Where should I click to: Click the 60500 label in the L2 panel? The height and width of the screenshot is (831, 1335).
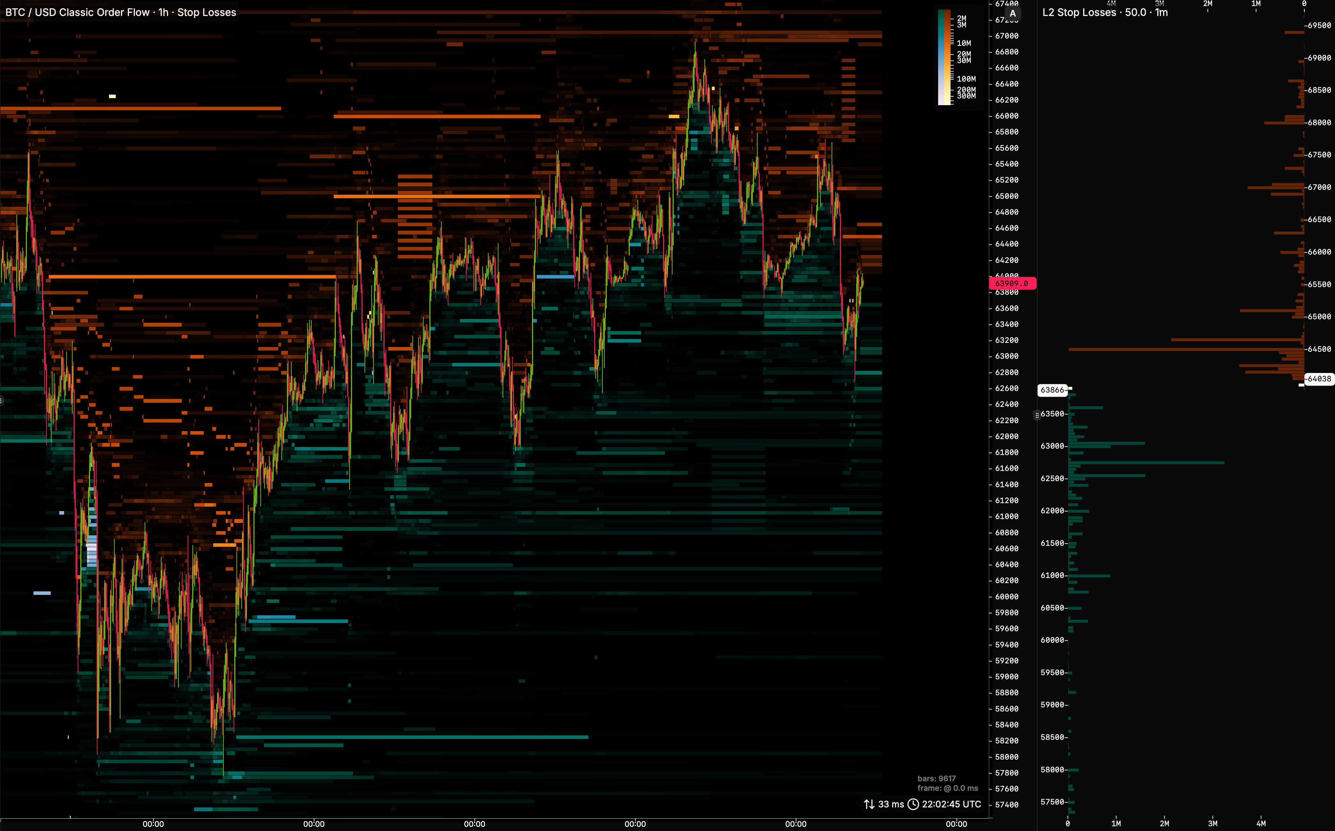click(1052, 608)
